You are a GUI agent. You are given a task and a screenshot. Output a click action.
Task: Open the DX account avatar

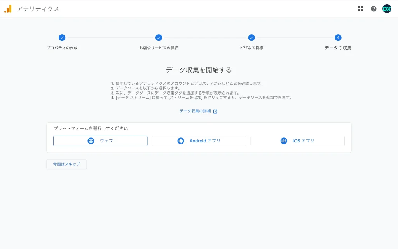tap(387, 9)
